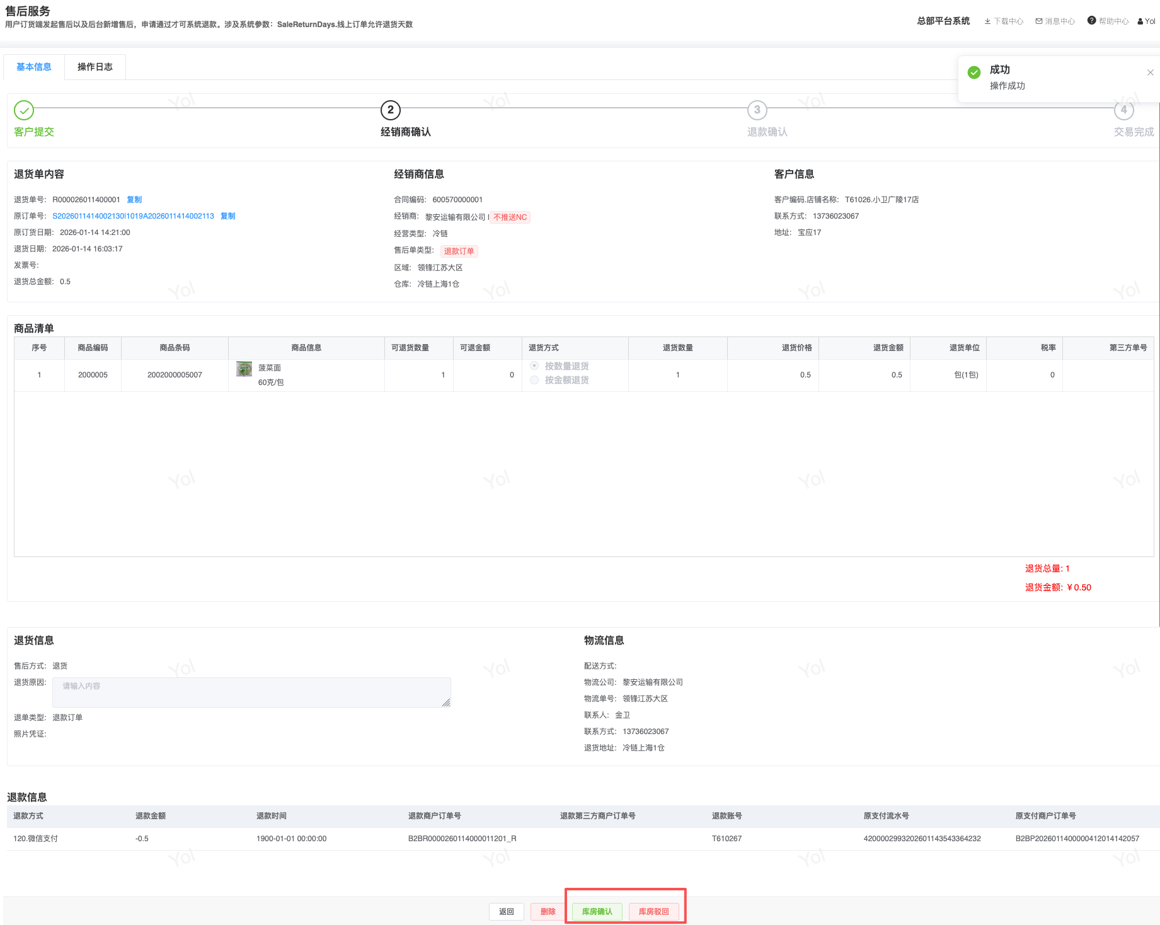Select the 按金额退货 radio option
The width and height of the screenshot is (1160, 925).
click(x=534, y=380)
